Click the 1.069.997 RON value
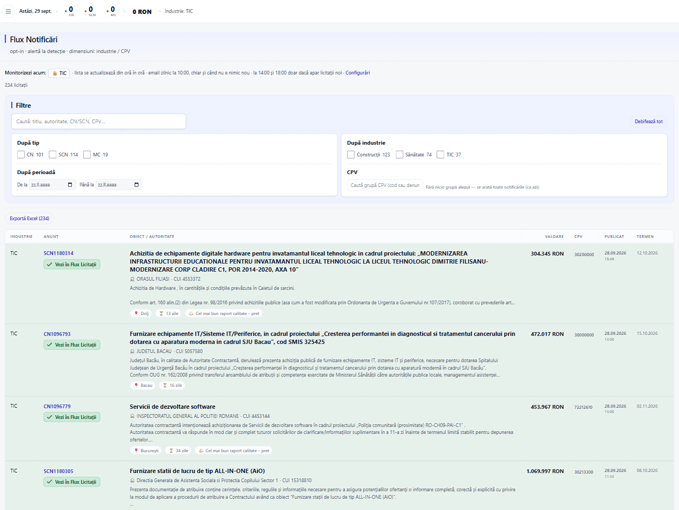The image size is (679, 510). click(x=545, y=471)
